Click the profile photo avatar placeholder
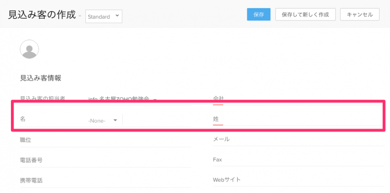The height and width of the screenshot is (193, 390). coord(30,49)
